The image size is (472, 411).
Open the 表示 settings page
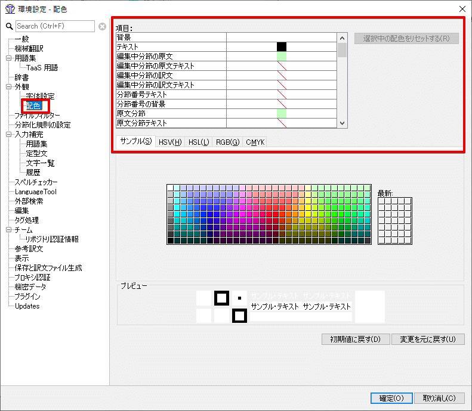[21, 259]
